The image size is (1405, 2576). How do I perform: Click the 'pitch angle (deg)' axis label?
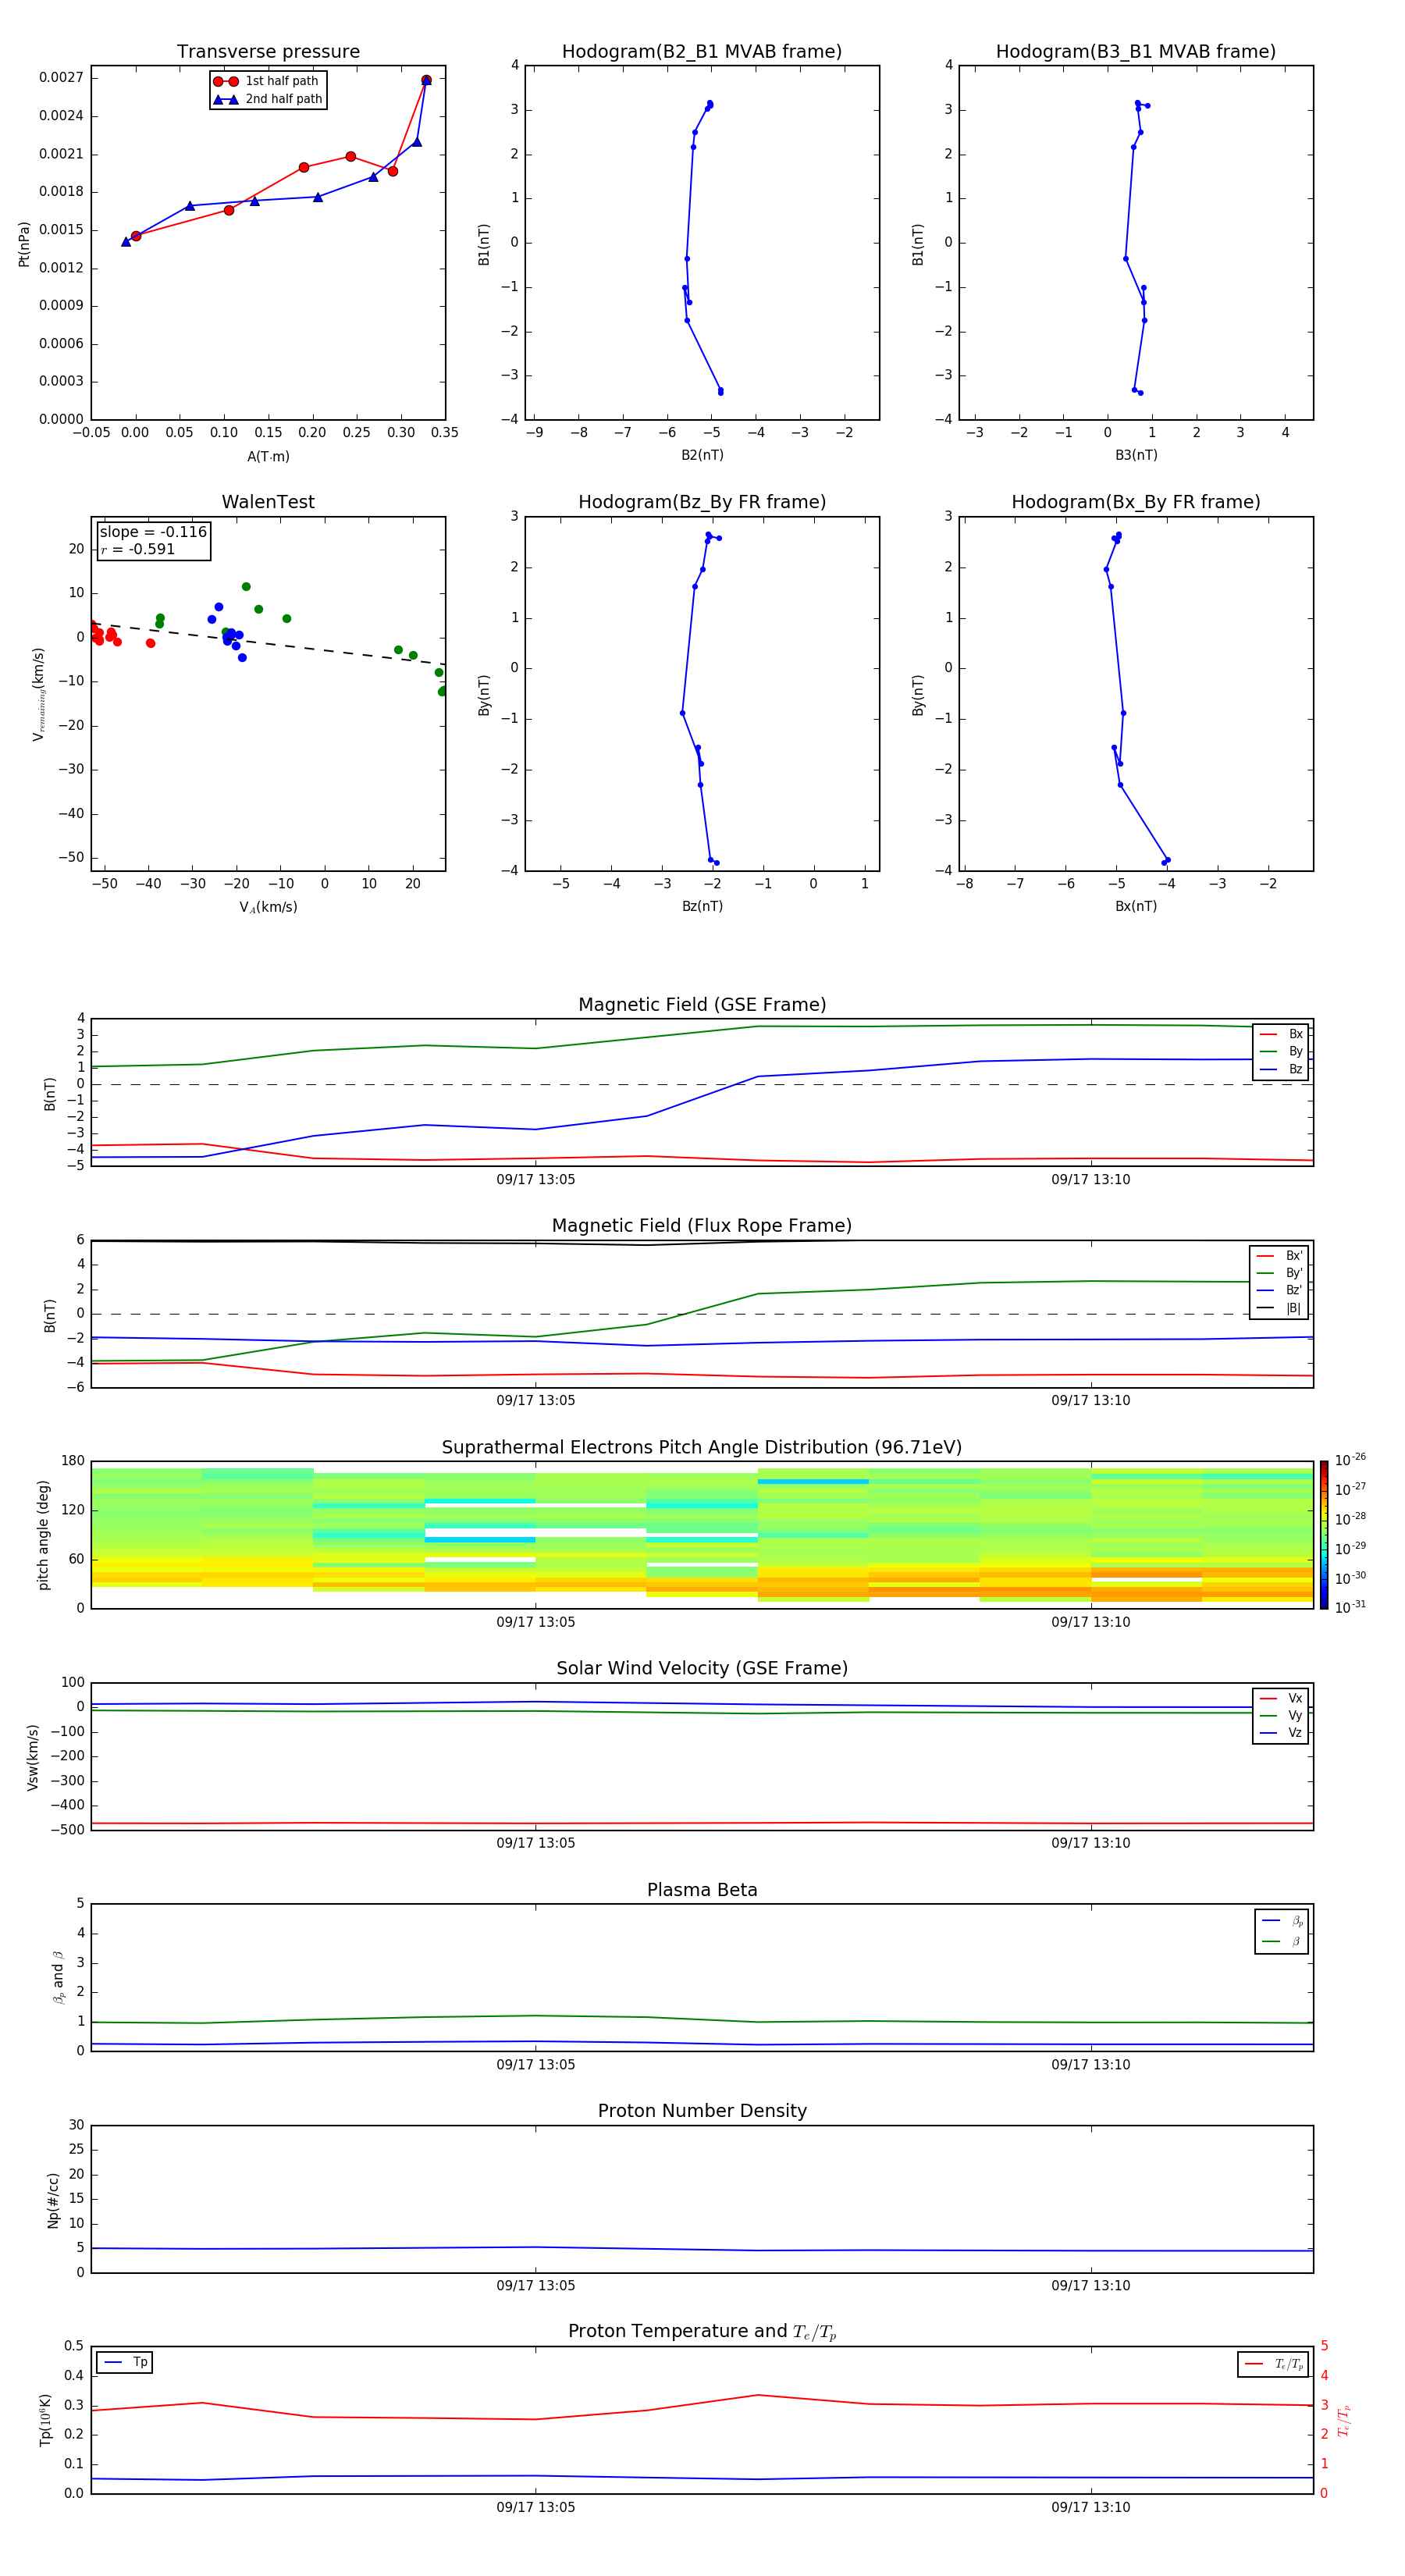[x=43, y=1535]
